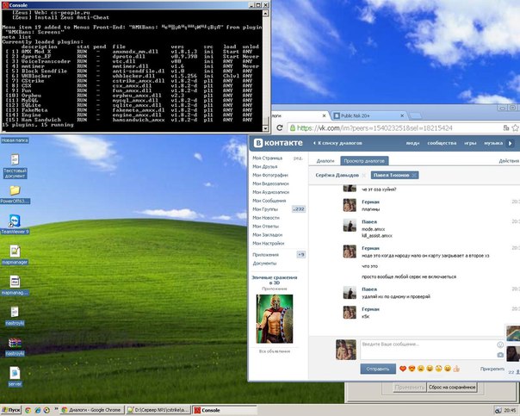Screen dimensions: 520x416
Task: Switch to Public Nsk 20+ Chrome tab
Action: pyautogui.click(x=368, y=115)
